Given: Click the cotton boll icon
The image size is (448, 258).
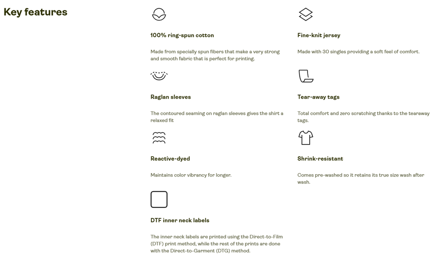Looking at the screenshot, I should click(159, 14).
